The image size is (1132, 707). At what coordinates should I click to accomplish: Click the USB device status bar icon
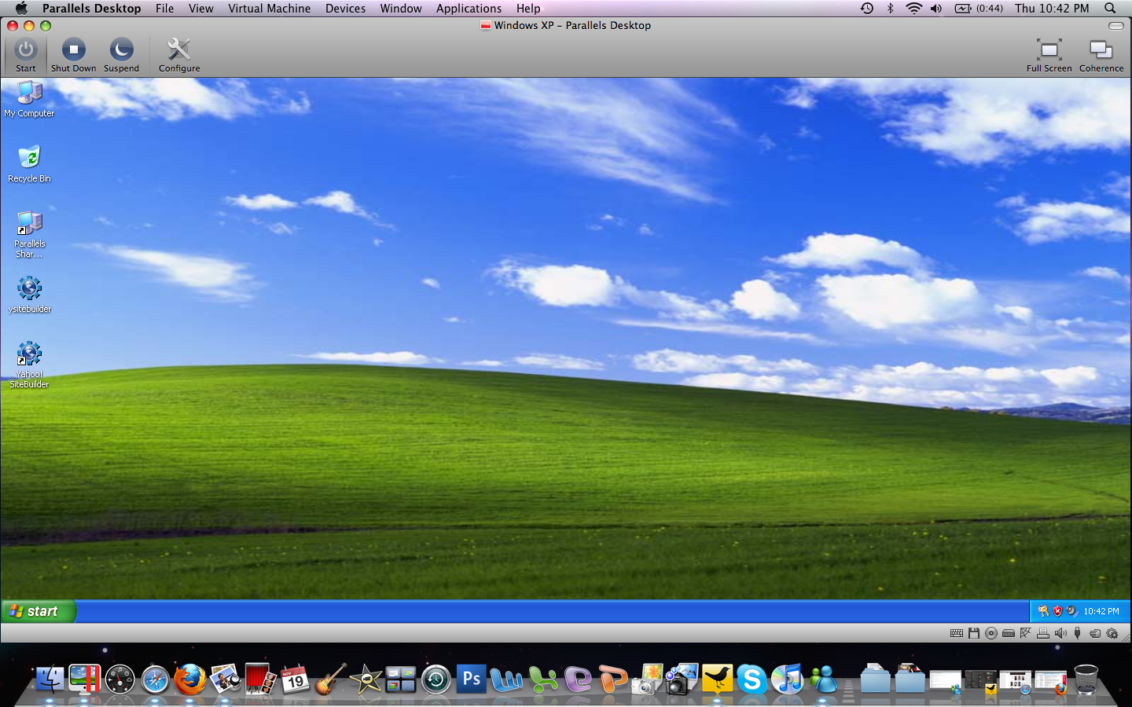1077,633
